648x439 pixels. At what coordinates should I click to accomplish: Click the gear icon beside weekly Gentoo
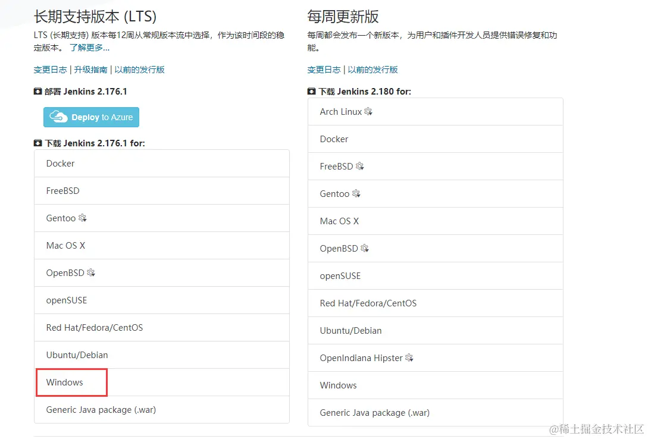[x=356, y=193]
